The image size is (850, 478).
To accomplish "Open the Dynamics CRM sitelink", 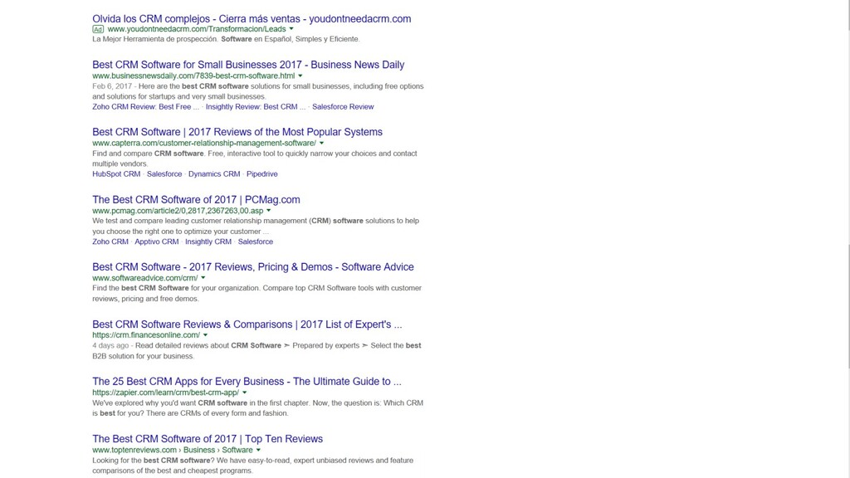I will point(214,174).
